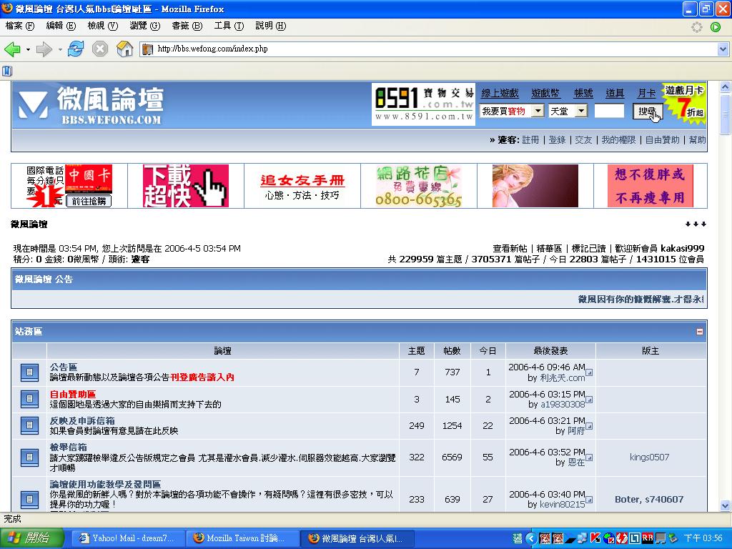Open the Home page icon
The height and width of the screenshot is (549, 732).
[124, 49]
